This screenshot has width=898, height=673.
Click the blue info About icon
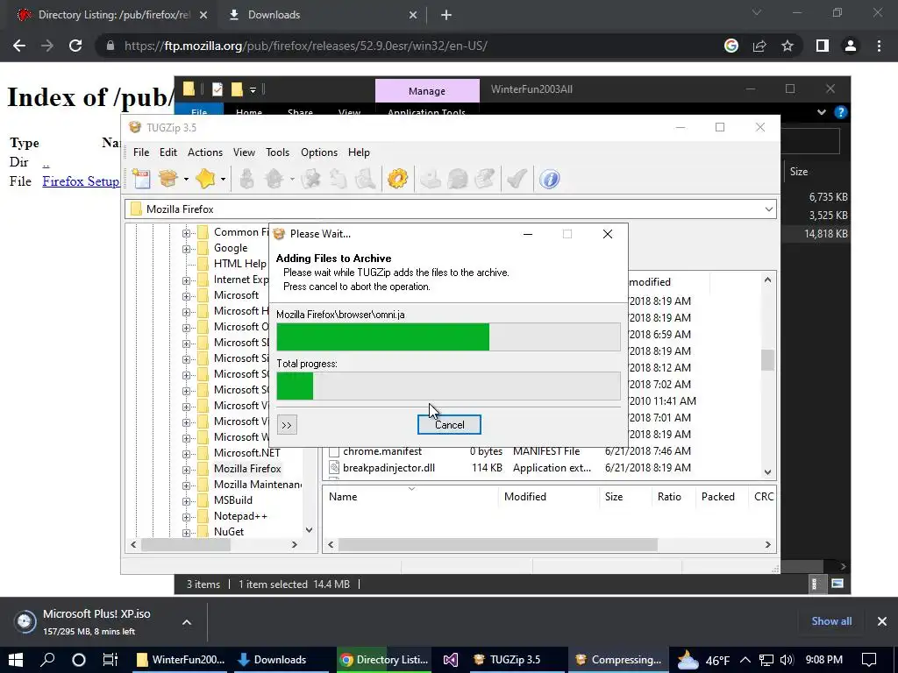pyautogui.click(x=549, y=179)
